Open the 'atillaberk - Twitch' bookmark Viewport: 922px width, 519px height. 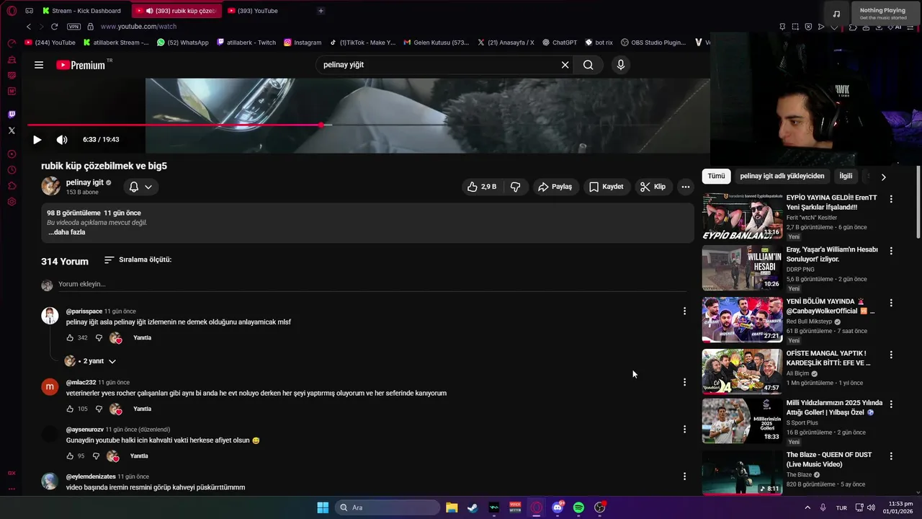pos(246,43)
